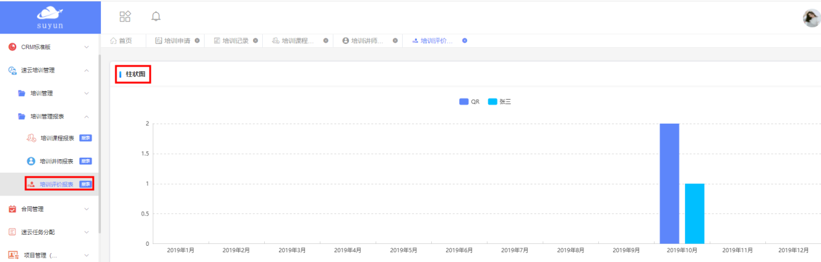This screenshot has height=262, width=821.
Task: Click the home icon in 首页 tab
Action: [x=113, y=41]
